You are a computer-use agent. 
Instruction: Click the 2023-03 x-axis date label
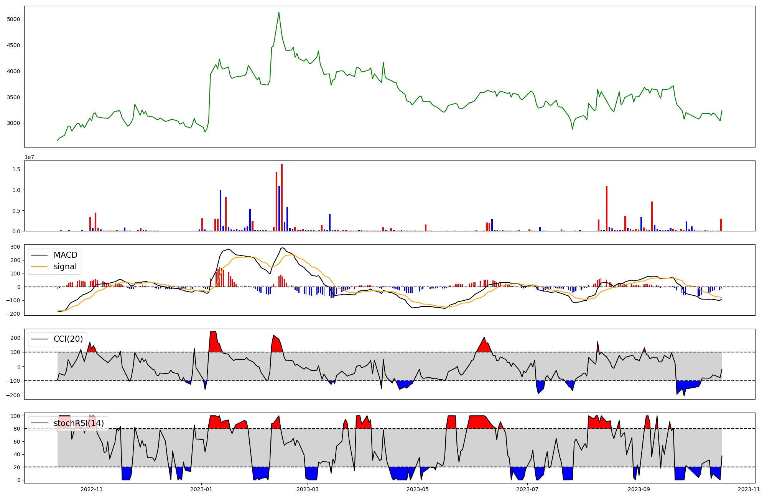coord(308,489)
